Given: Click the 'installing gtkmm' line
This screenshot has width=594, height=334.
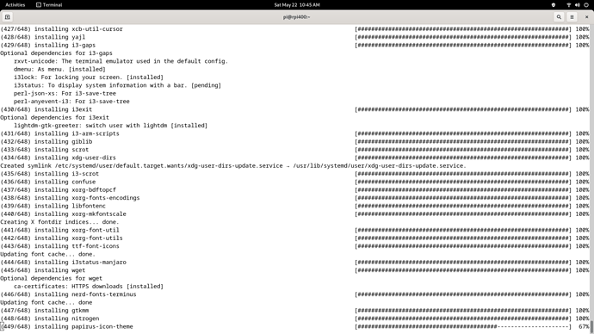Looking at the screenshot, I should (x=44, y=311).
